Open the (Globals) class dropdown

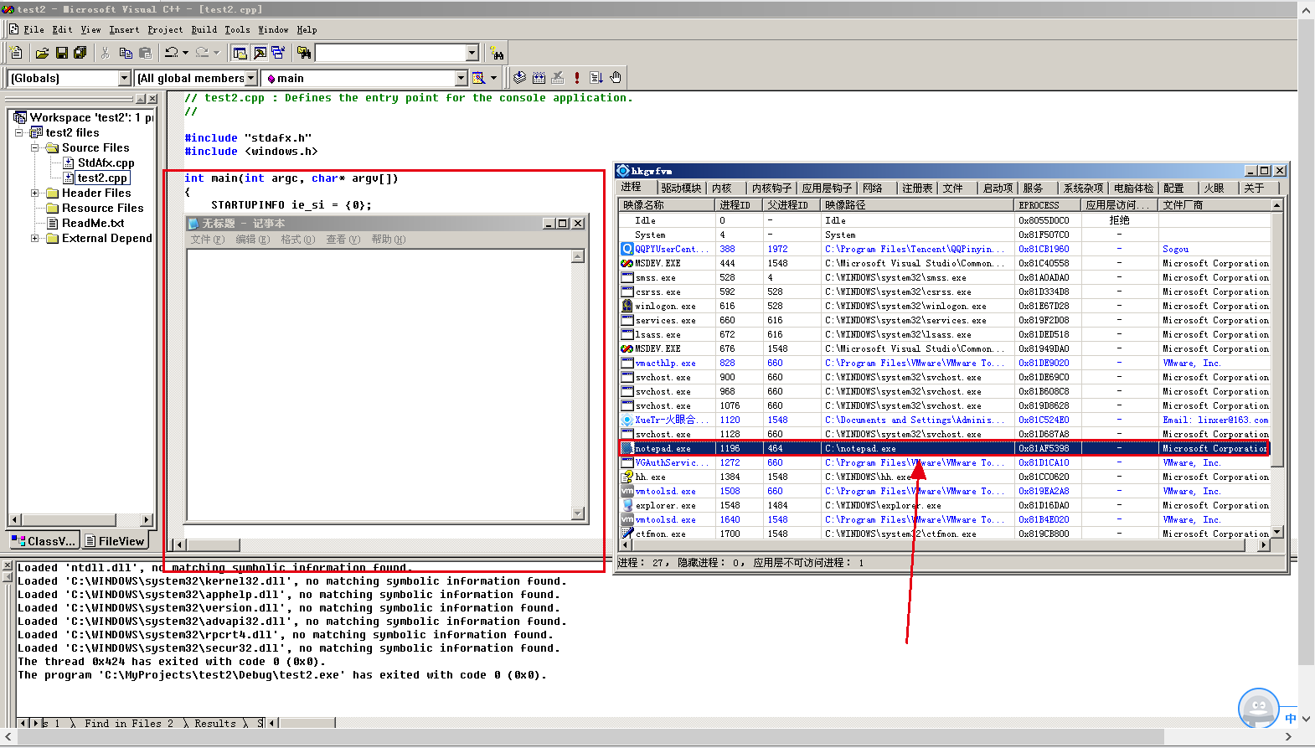[x=125, y=78]
